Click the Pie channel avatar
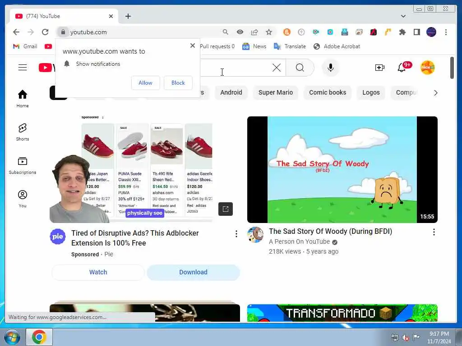 click(58, 237)
